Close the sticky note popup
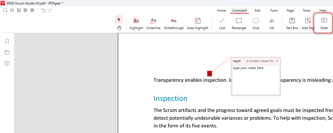Image resolution: width=333 pixels, height=133 pixels. click(277, 61)
